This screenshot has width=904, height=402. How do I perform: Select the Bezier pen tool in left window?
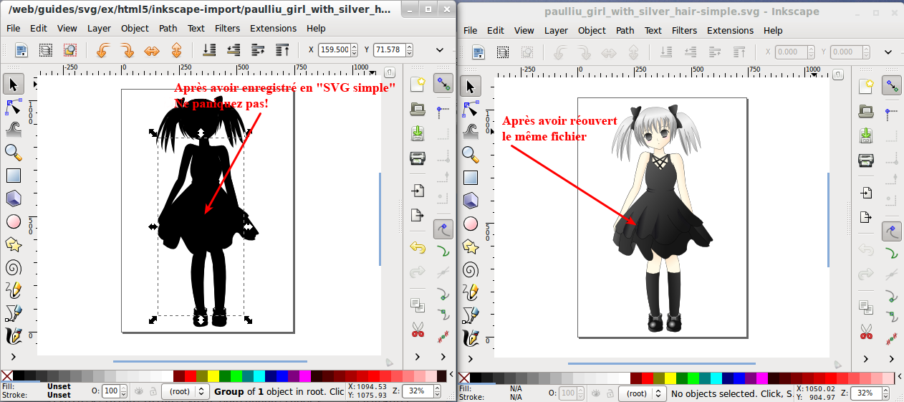coord(13,313)
